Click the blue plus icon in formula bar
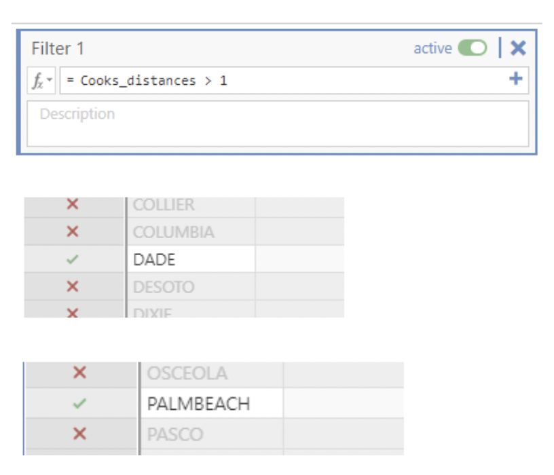 (x=516, y=79)
